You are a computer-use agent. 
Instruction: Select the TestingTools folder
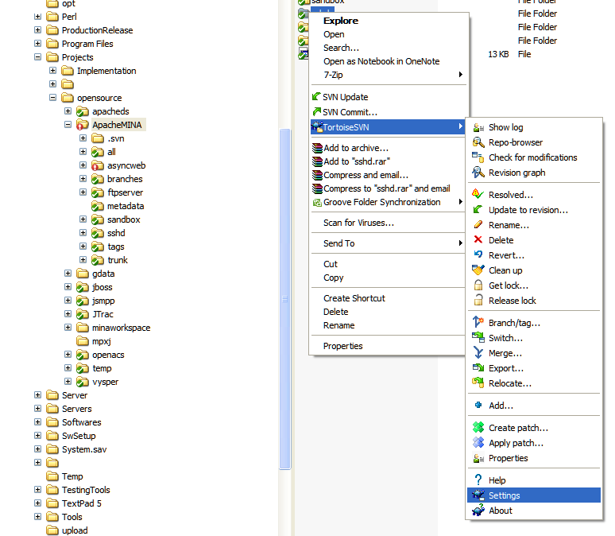[86, 490]
